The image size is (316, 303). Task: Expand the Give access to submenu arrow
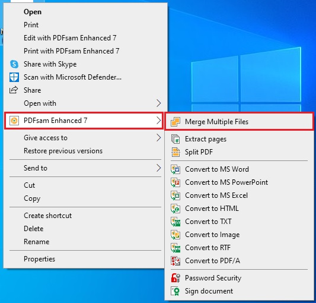click(x=159, y=138)
